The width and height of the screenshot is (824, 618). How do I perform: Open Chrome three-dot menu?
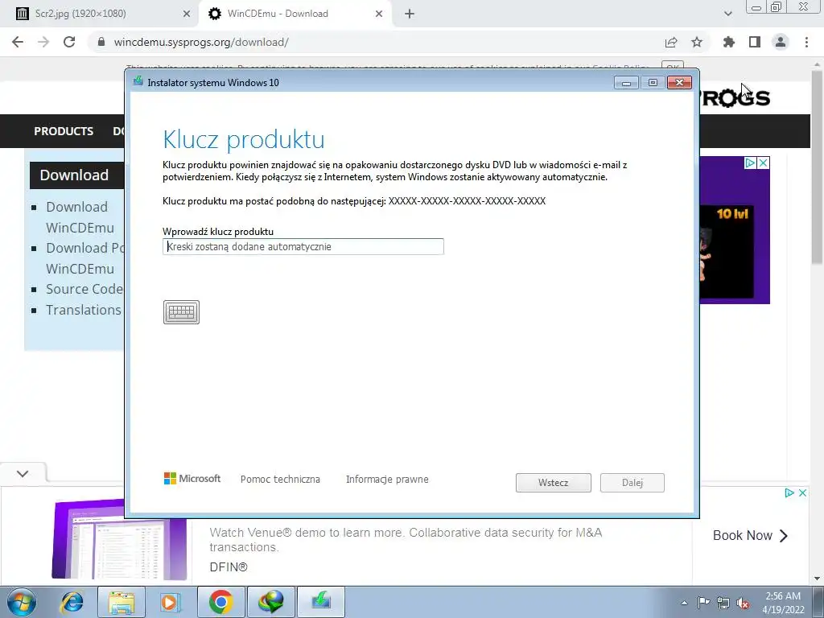coord(806,42)
